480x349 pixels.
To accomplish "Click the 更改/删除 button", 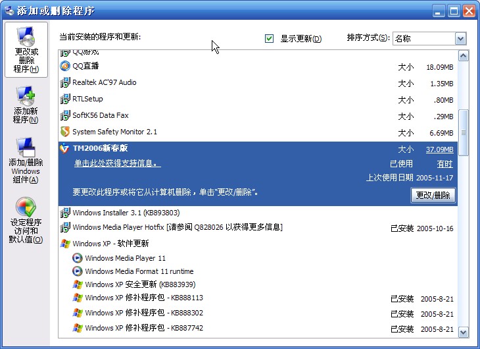I will 433,196.
